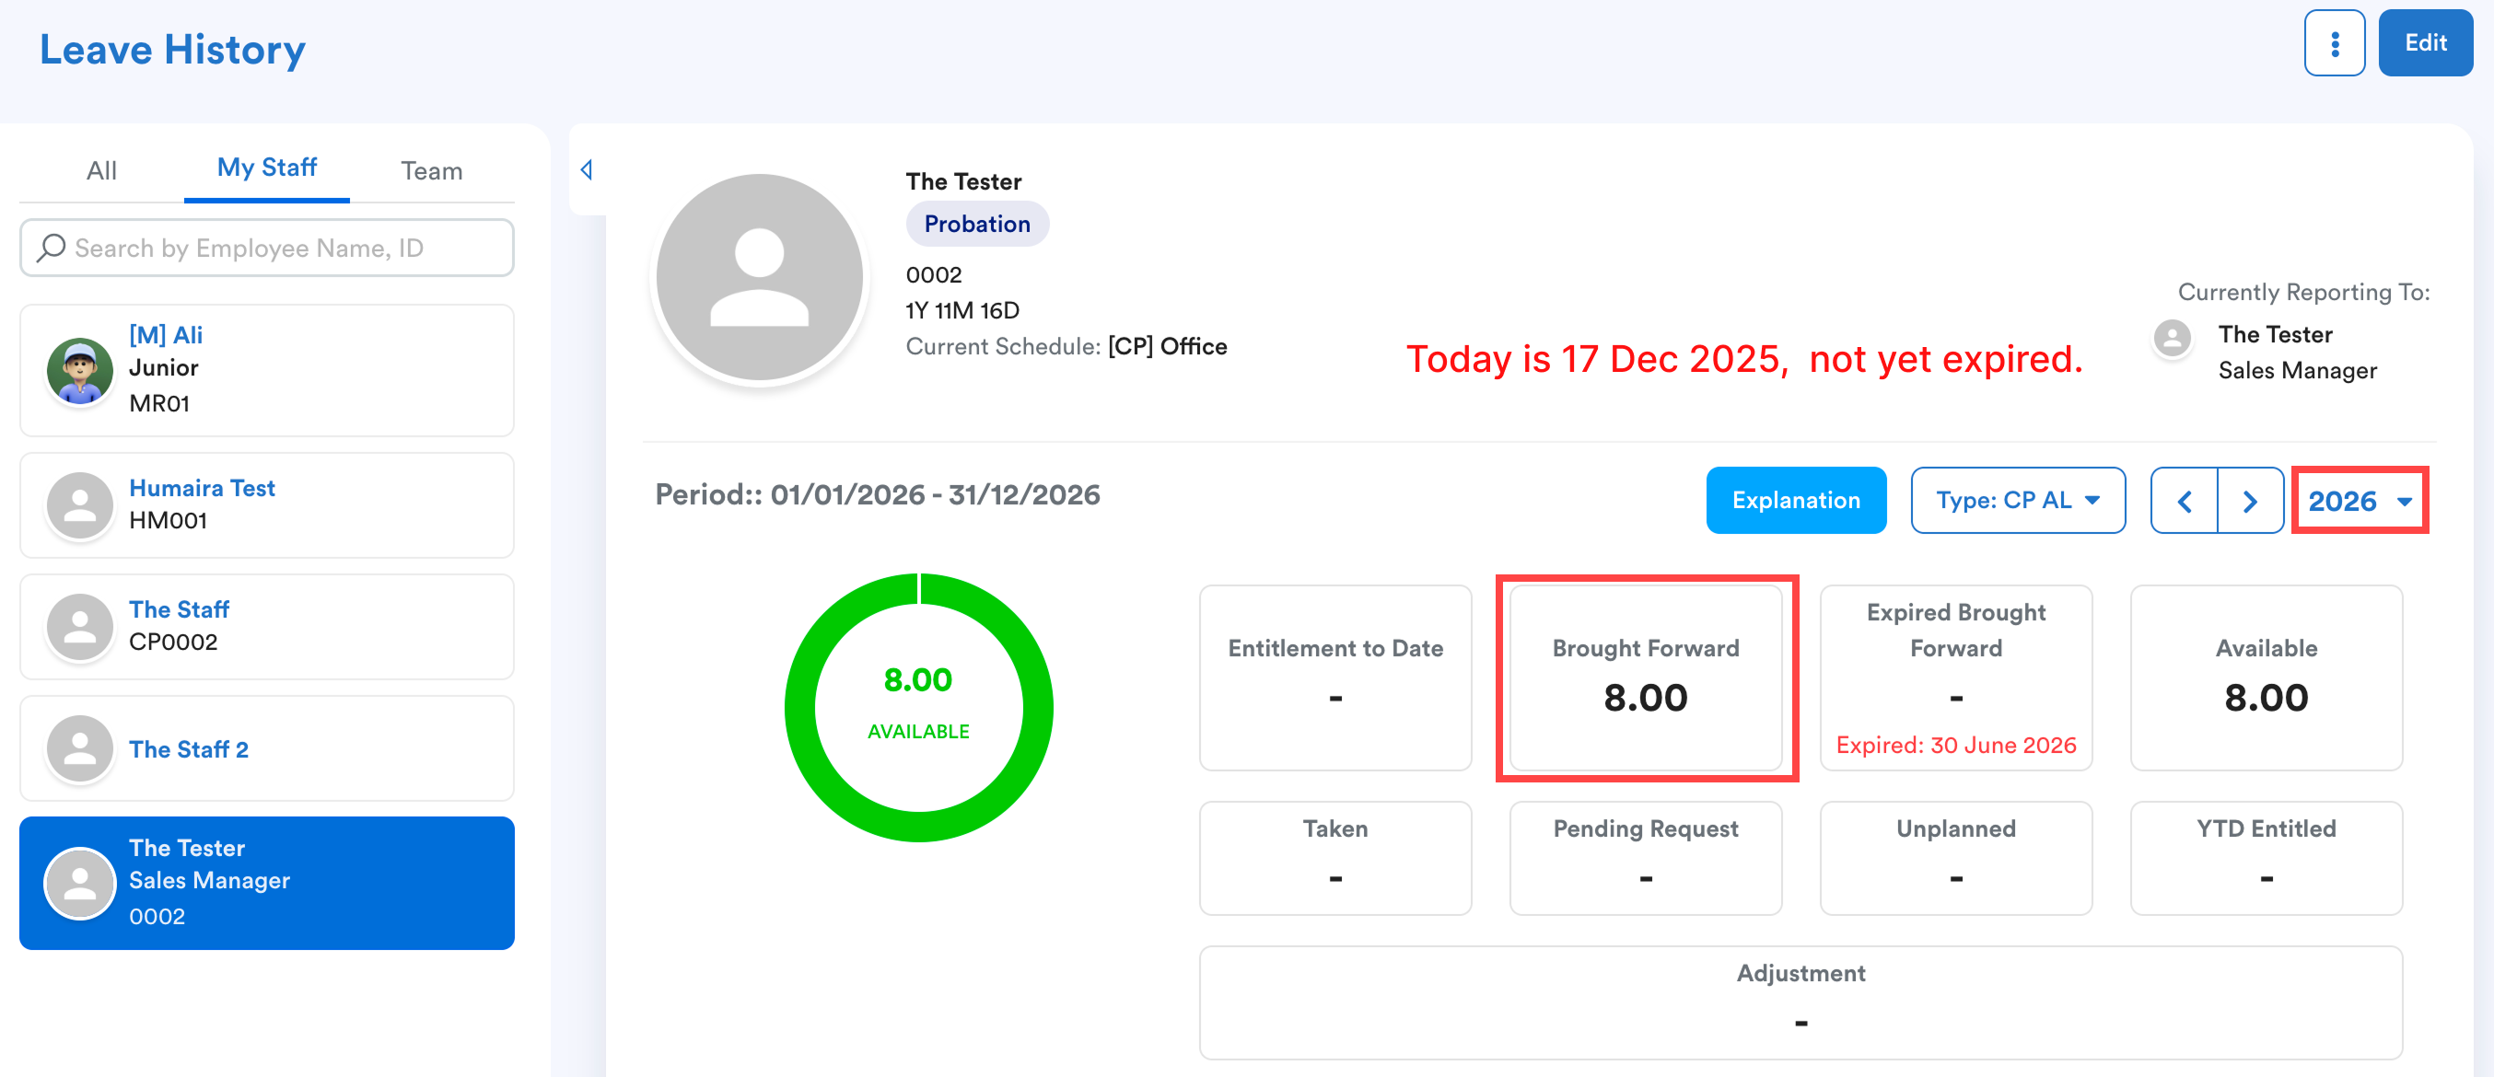Click the Edit button
This screenshot has width=2494, height=1077.
pyautogui.click(x=2424, y=43)
